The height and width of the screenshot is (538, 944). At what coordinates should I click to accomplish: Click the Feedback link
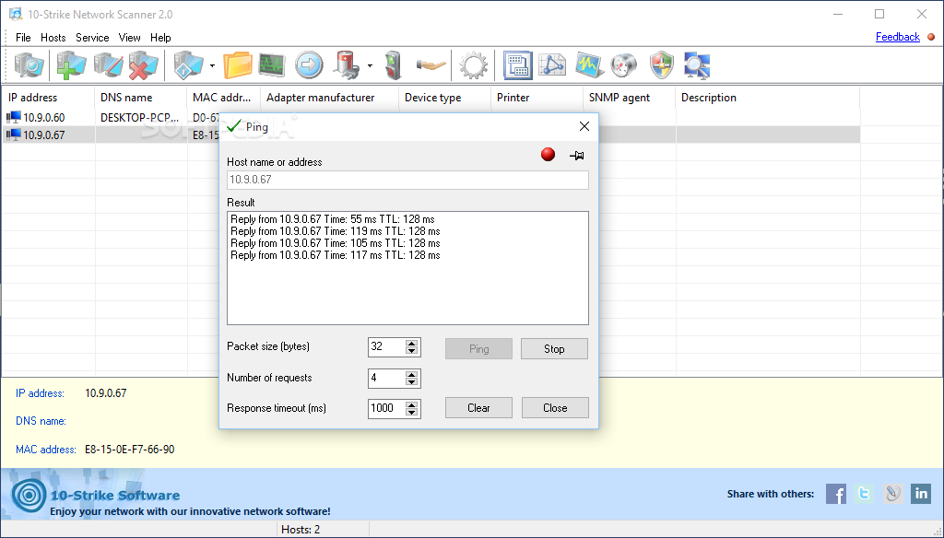898,37
